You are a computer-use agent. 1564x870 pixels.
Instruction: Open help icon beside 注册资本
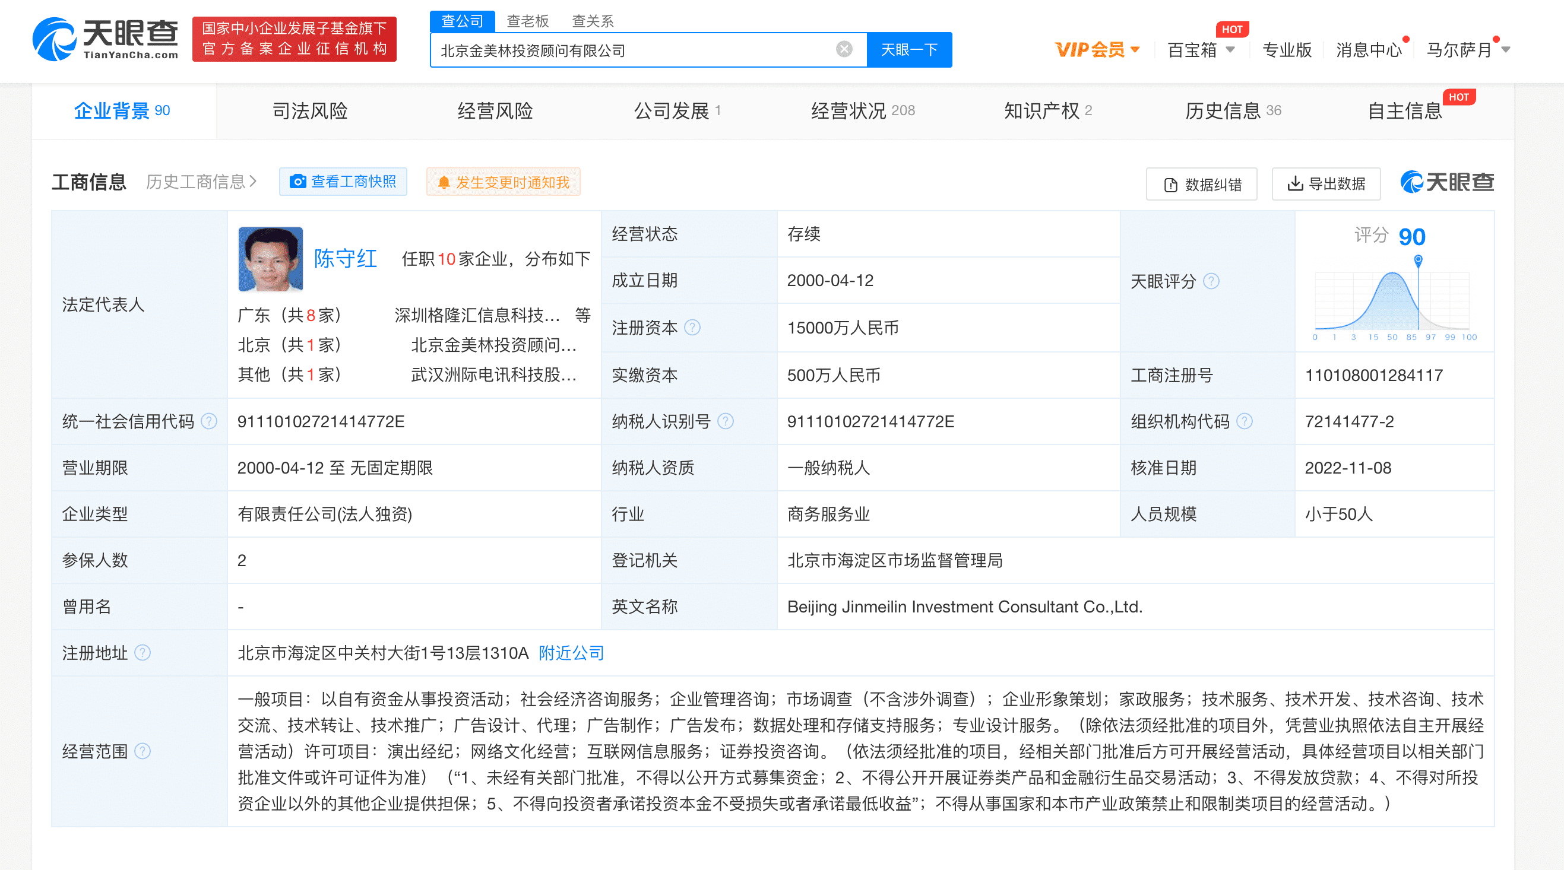click(692, 328)
